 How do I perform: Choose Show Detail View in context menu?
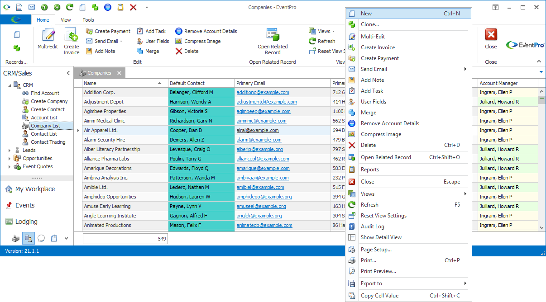point(409,237)
